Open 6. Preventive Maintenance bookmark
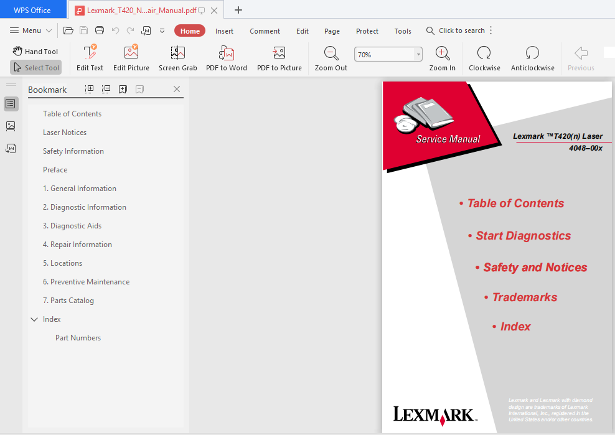Image resolution: width=615 pixels, height=435 pixels. point(86,282)
